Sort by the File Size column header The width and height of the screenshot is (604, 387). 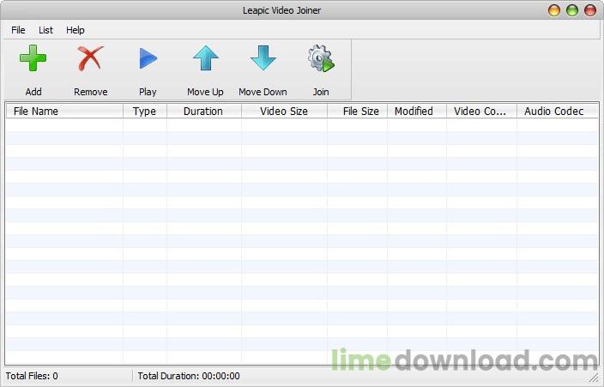click(x=357, y=112)
